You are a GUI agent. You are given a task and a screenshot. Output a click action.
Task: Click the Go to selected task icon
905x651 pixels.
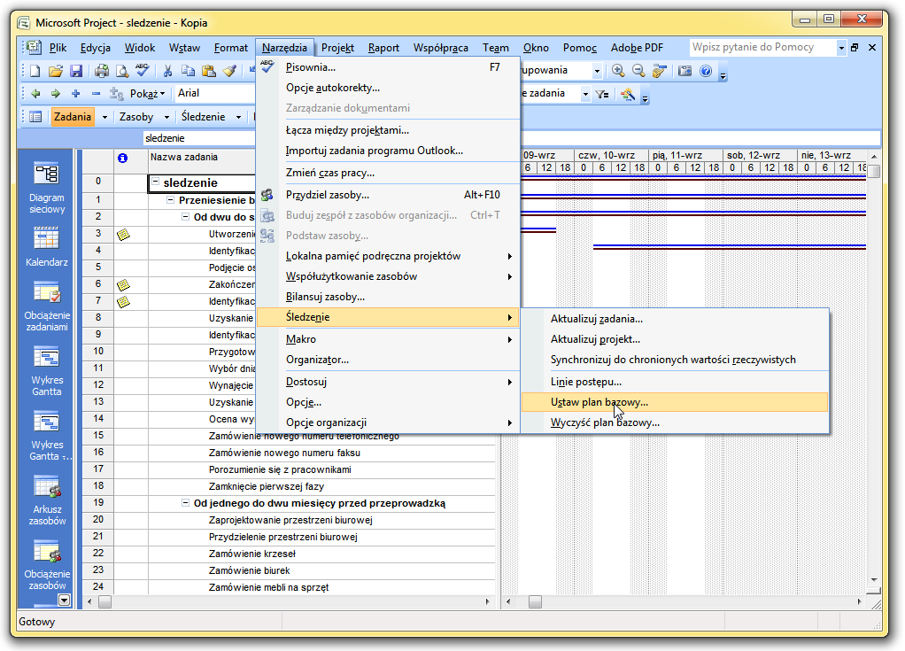659,71
